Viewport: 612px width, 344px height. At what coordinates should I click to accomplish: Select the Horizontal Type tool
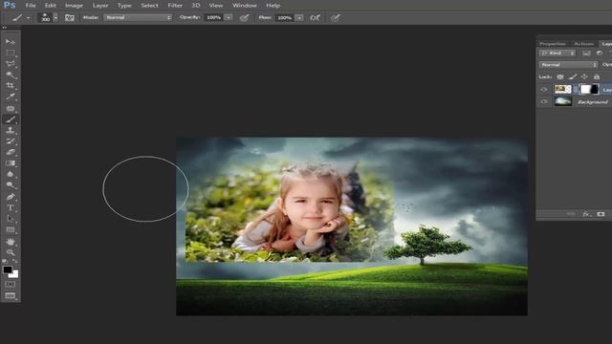coord(11,207)
